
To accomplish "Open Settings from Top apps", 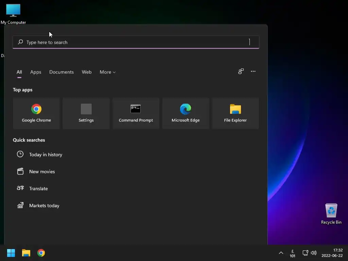I will pyautogui.click(x=86, y=113).
